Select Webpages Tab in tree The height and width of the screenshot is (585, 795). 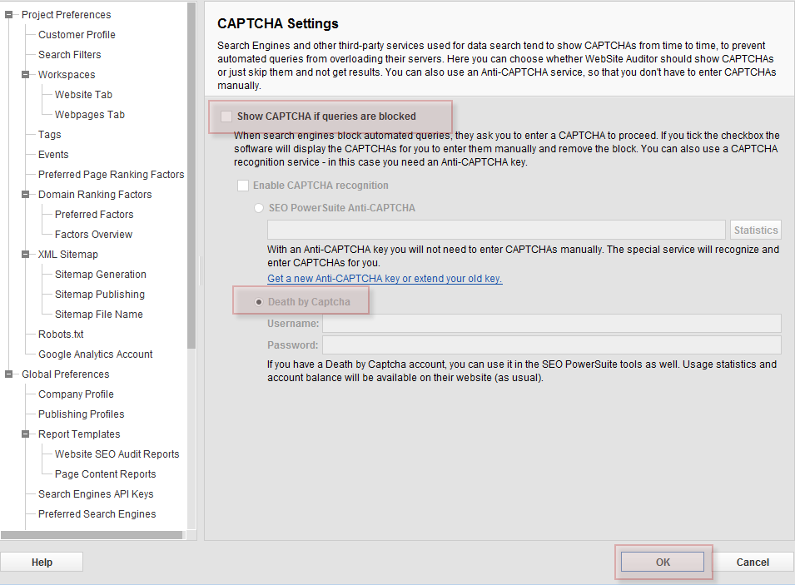pos(90,115)
